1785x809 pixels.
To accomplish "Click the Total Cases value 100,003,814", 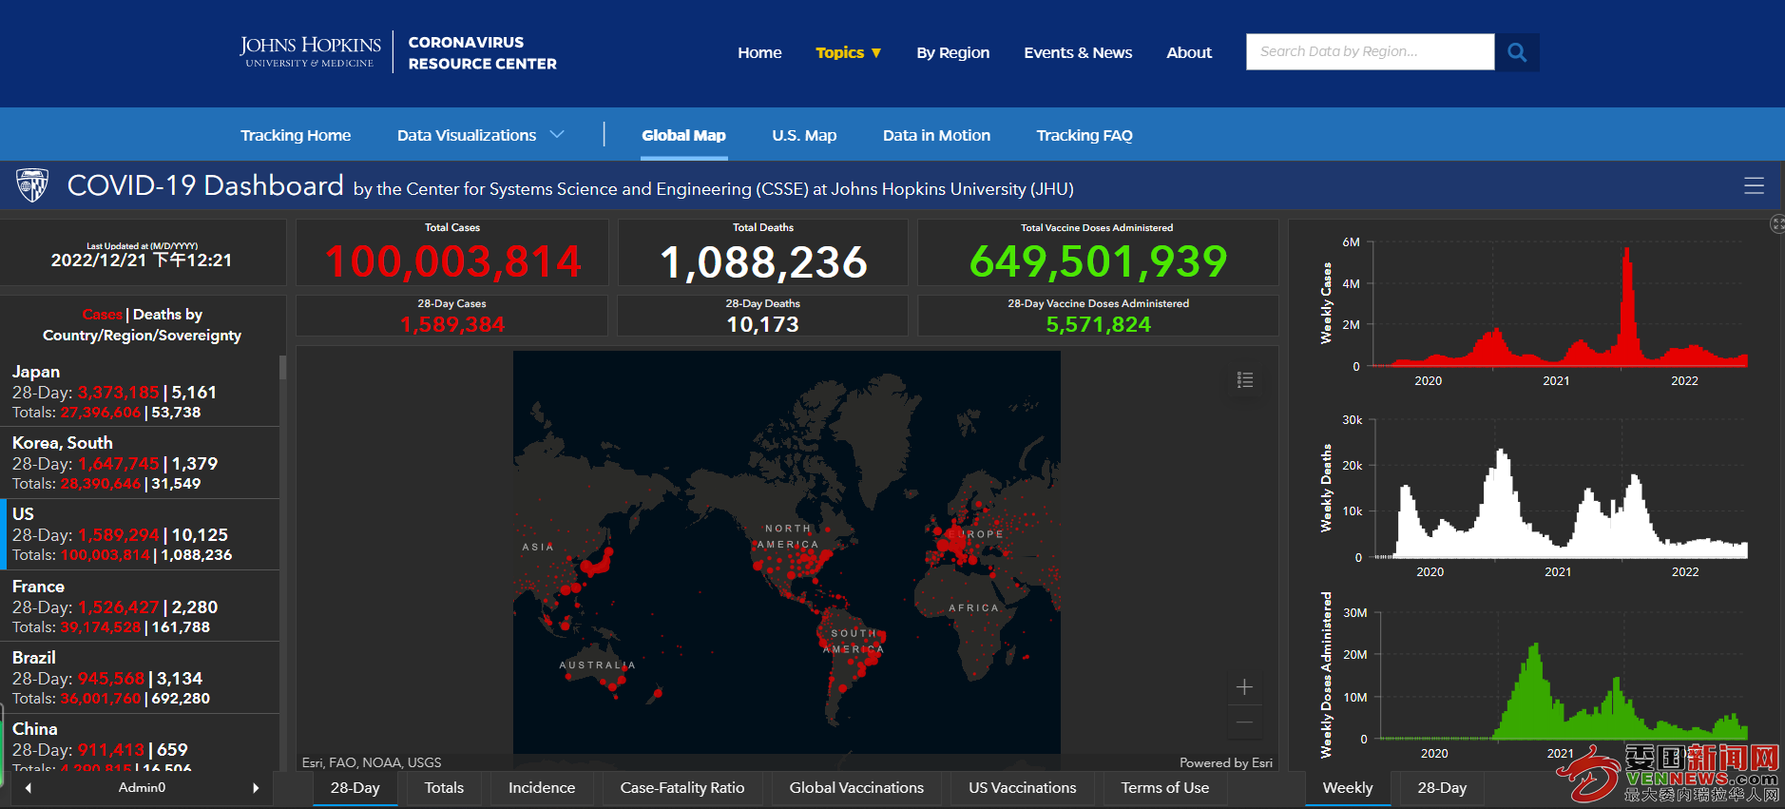I will (452, 261).
